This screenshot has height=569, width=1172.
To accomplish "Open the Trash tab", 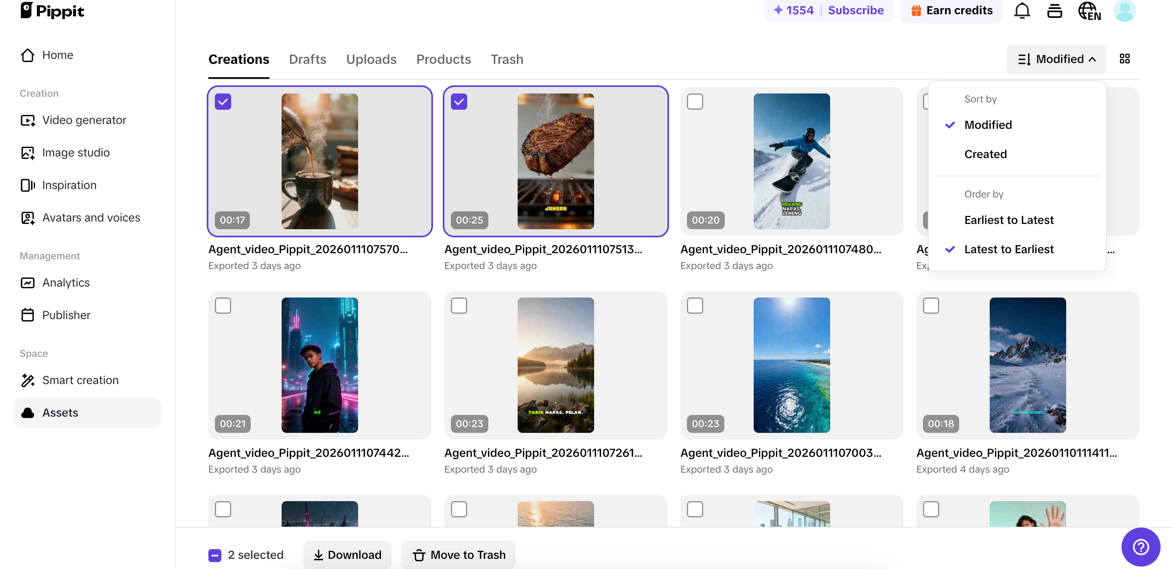I will [x=506, y=59].
